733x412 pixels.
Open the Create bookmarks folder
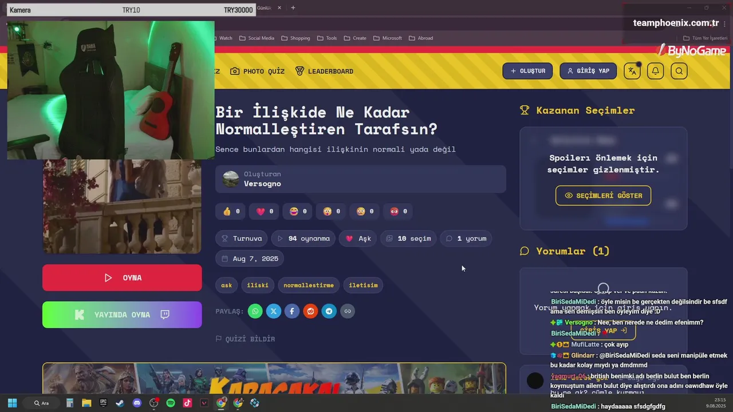pyautogui.click(x=355, y=38)
